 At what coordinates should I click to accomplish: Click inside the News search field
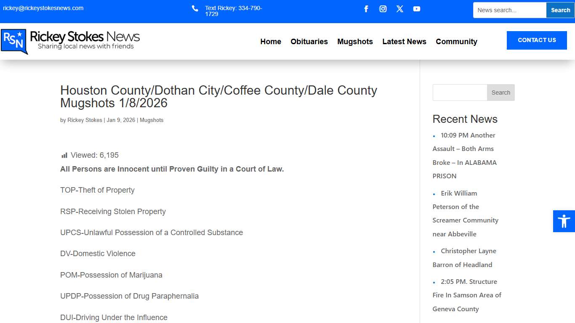[509, 10]
